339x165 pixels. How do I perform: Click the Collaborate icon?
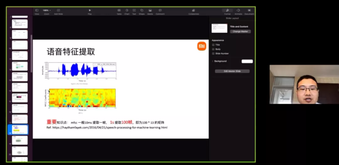click(194, 10)
